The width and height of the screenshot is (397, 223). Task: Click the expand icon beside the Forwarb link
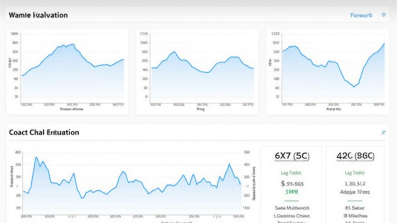point(384,15)
